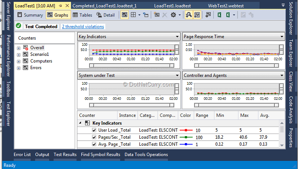298x169 pixels.
Task: Click the delete graph X icon
Action: click(x=165, y=15)
